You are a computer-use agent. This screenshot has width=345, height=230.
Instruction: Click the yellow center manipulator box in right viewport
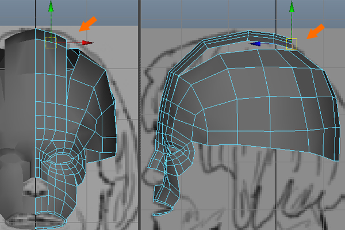[292, 44]
